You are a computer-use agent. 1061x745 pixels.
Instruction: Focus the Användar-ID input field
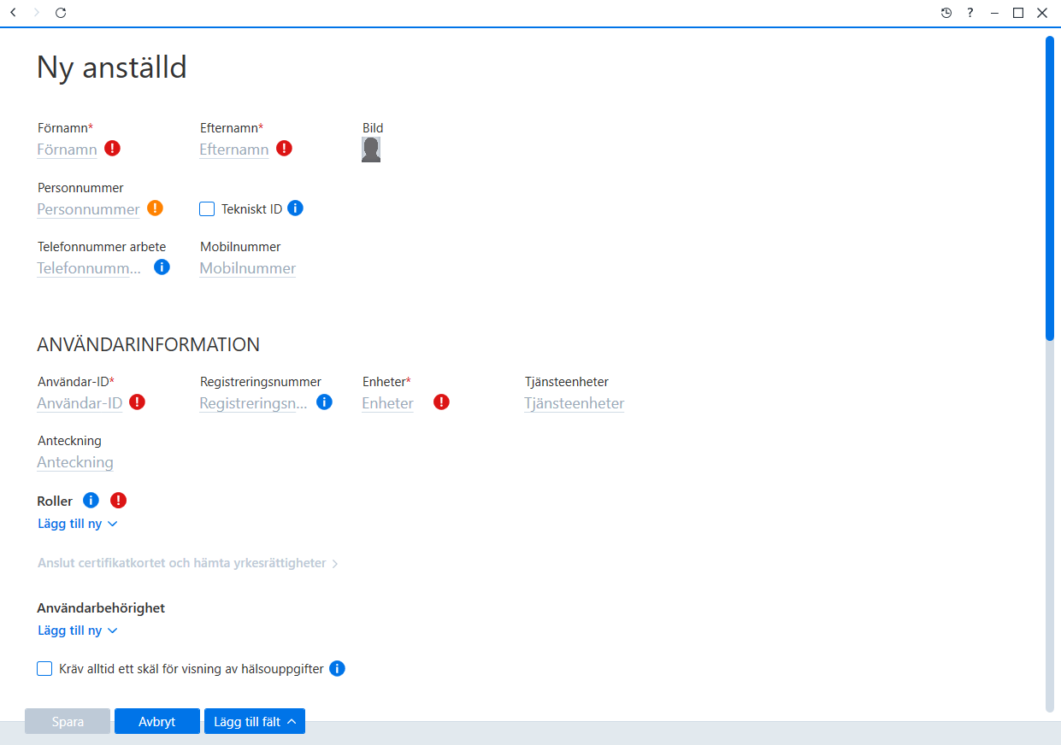(x=80, y=402)
